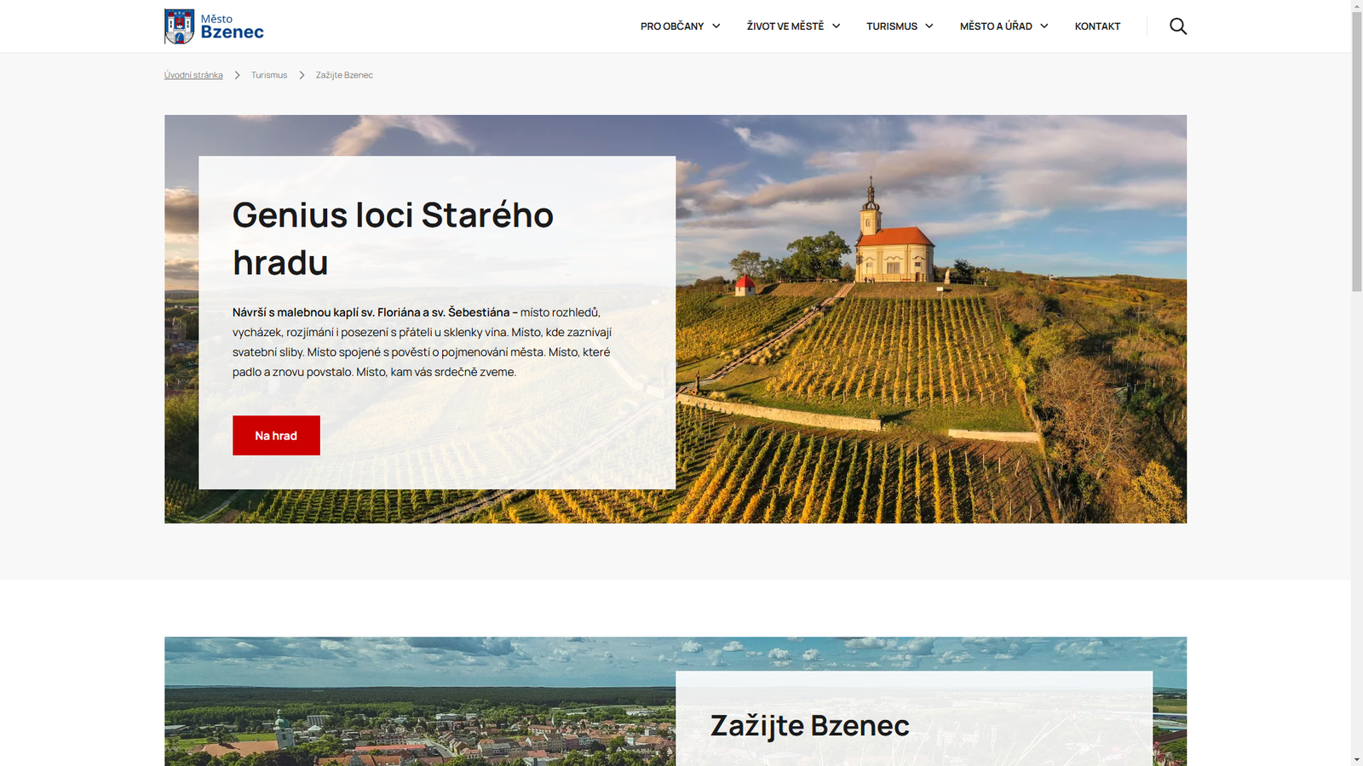Image resolution: width=1363 pixels, height=766 pixels.
Task: Expand the Život ve městě chevron
Action: [x=837, y=26]
